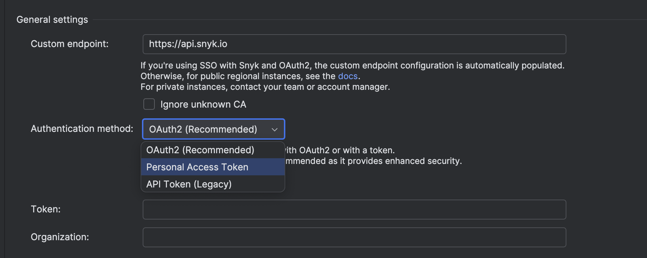Screen dimensions: 647x258
Task: Click the SSO with Snyk description line
Action: coord(352,66)
